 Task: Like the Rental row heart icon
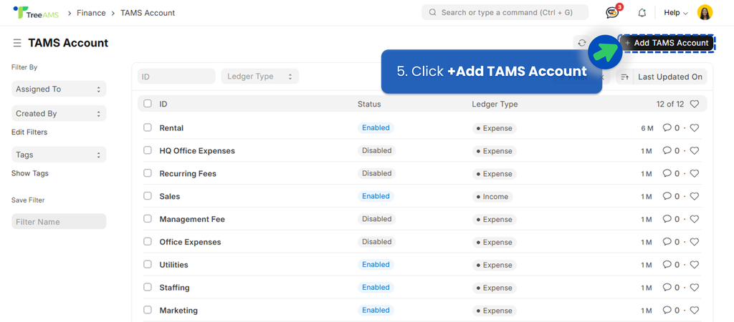coord(694,128)
